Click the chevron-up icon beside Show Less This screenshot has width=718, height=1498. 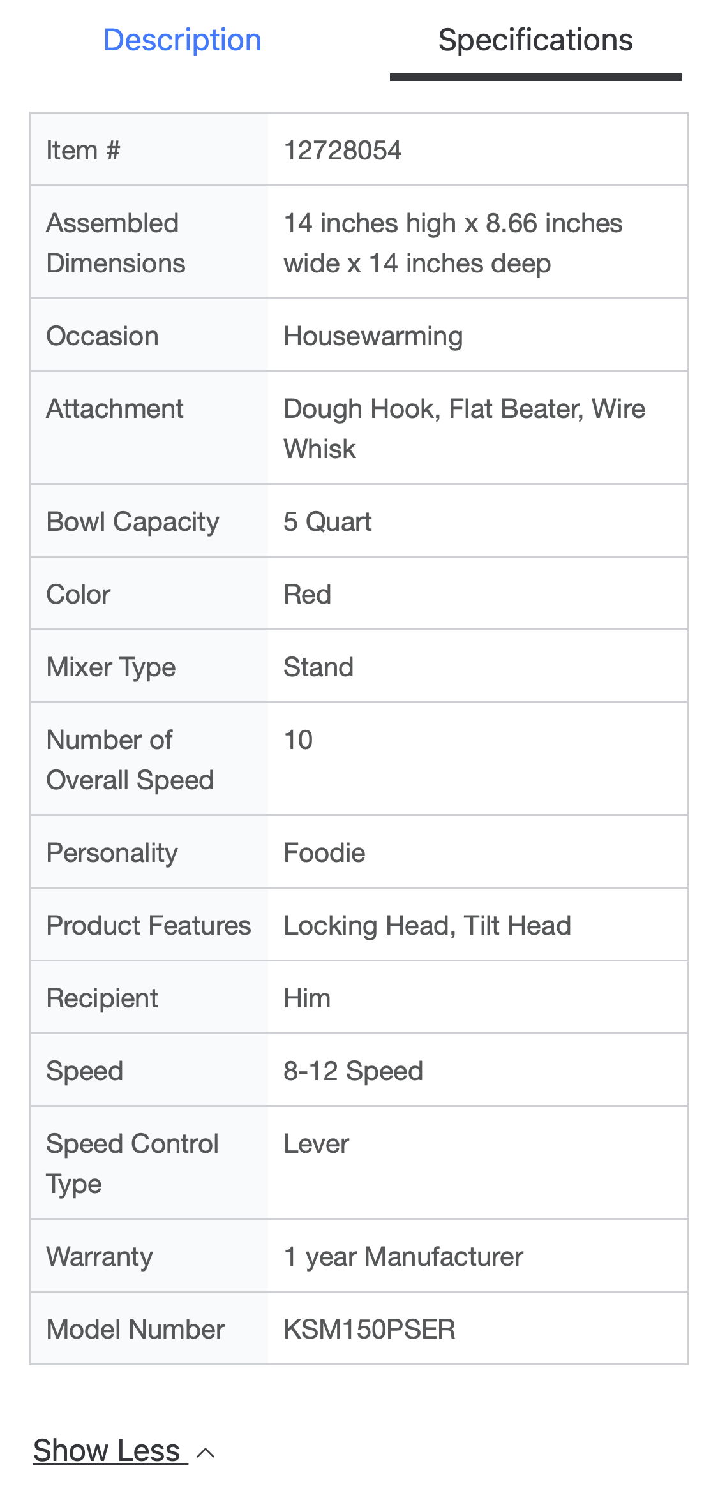(206, 1453)
